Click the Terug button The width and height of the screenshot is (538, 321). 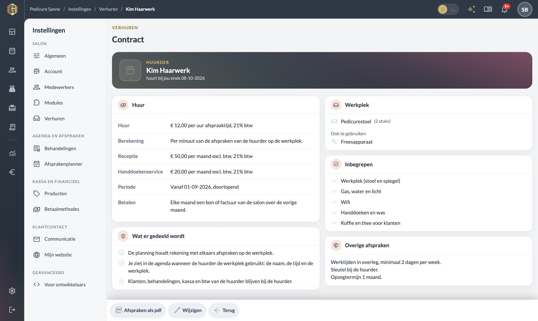tap(224, 310)
